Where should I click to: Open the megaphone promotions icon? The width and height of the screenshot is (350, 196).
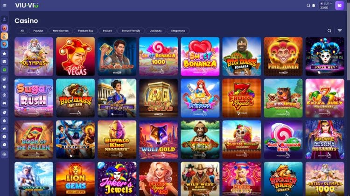click(4, 129)
